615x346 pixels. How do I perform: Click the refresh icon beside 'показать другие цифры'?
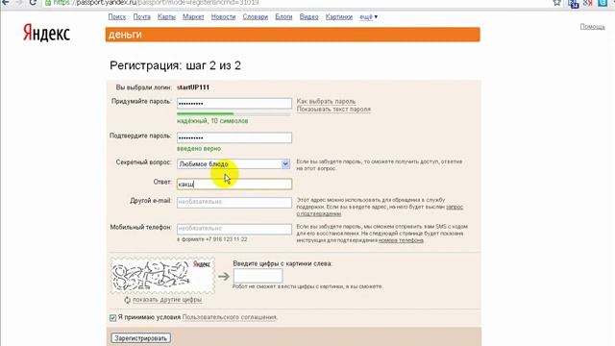click(x=128, y=300)
